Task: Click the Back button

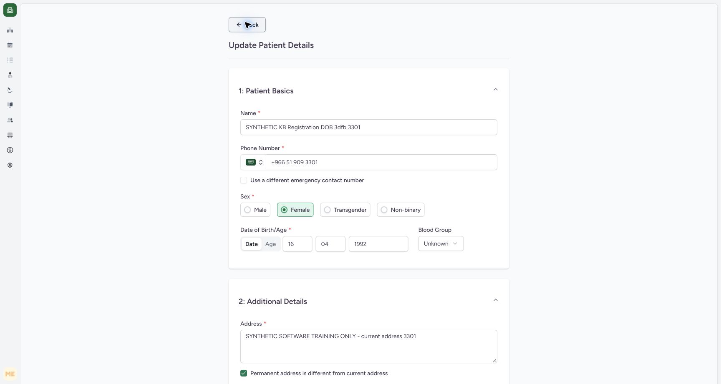Action: click(x=247, y=25)
